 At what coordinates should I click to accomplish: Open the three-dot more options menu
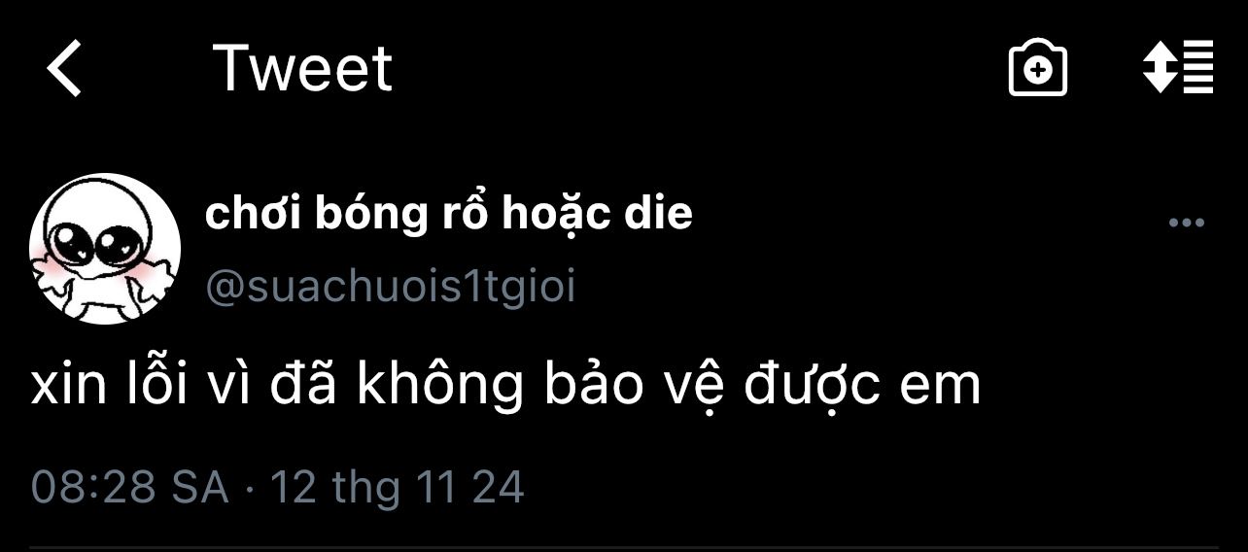1186,223
